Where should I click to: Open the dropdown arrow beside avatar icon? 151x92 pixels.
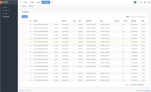click(137, 3)
